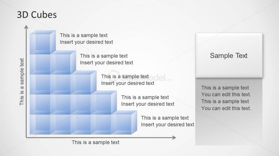Select the text label beside the fourth cube row
The height and width of the screenshot is (156, 279).
148,100
